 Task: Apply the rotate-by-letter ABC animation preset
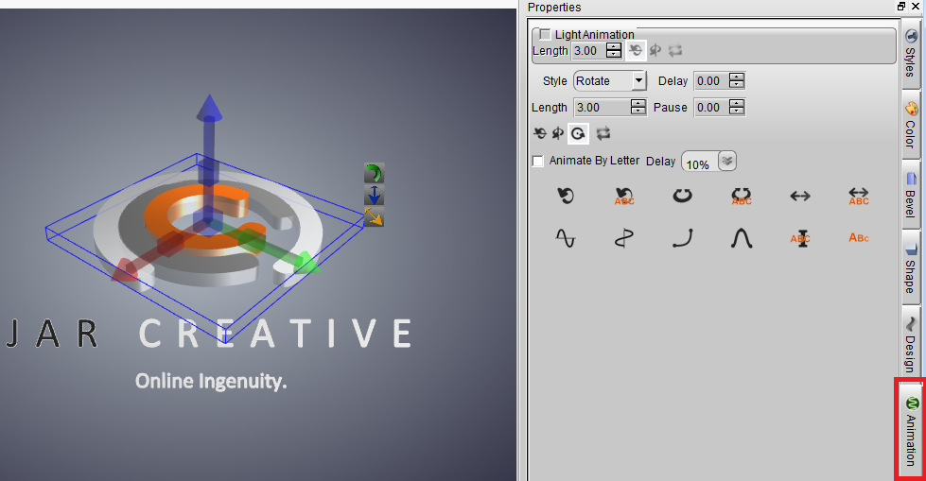[x=623, y=196]
